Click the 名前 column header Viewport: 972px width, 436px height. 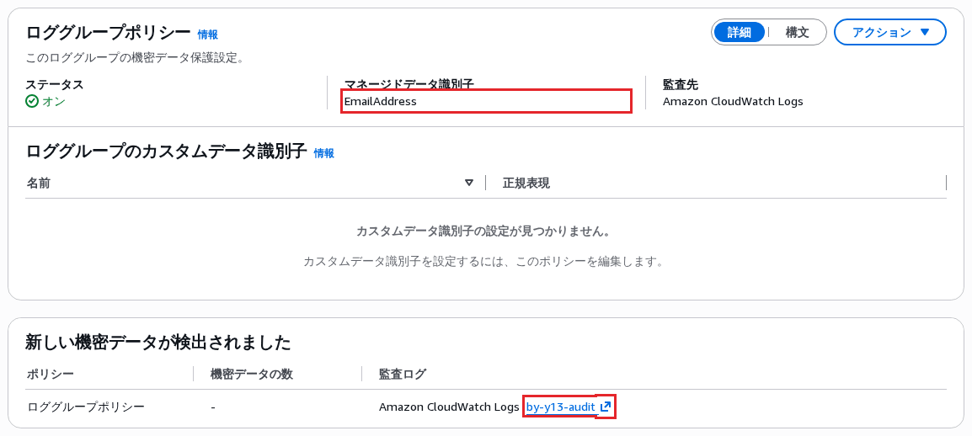pyautogui.click(x=39, y=183)
